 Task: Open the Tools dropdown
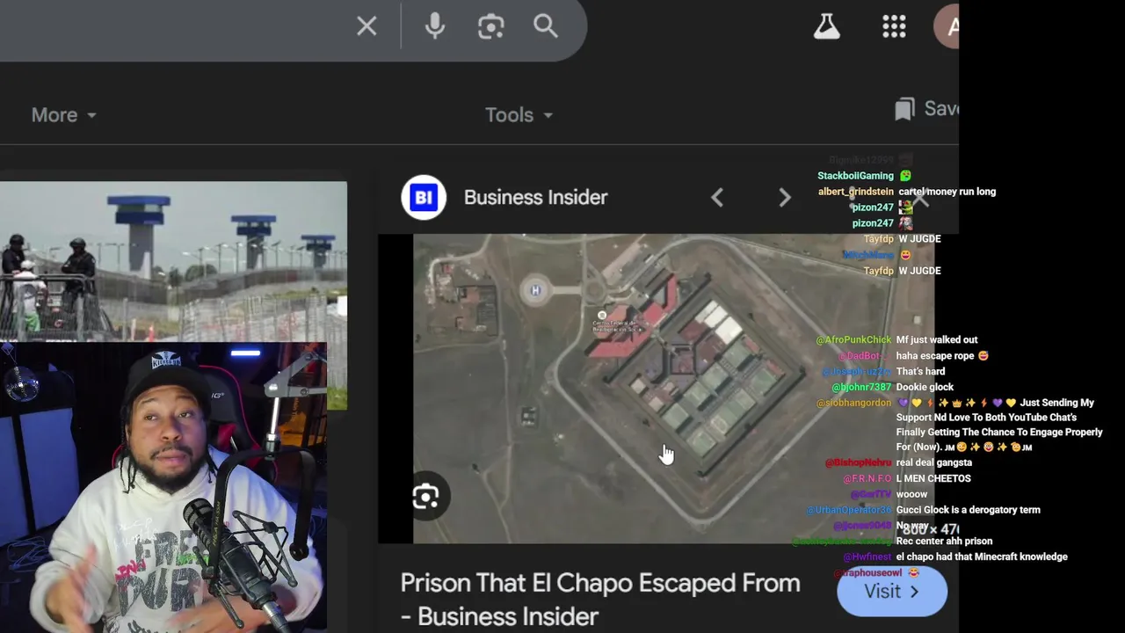click(519, 115)
